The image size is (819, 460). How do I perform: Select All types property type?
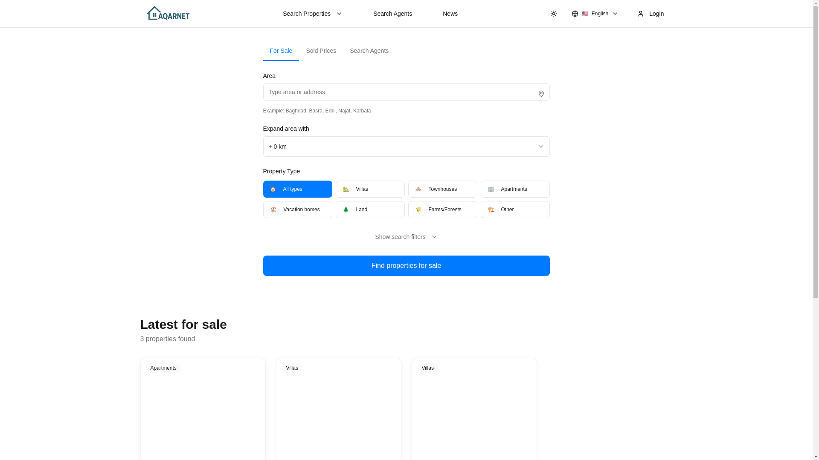(x=297, y=189)
